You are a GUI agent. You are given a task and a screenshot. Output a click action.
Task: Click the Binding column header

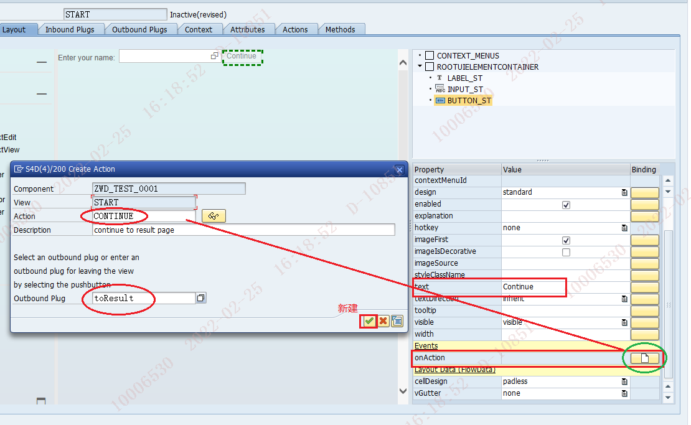click(645, 169)
